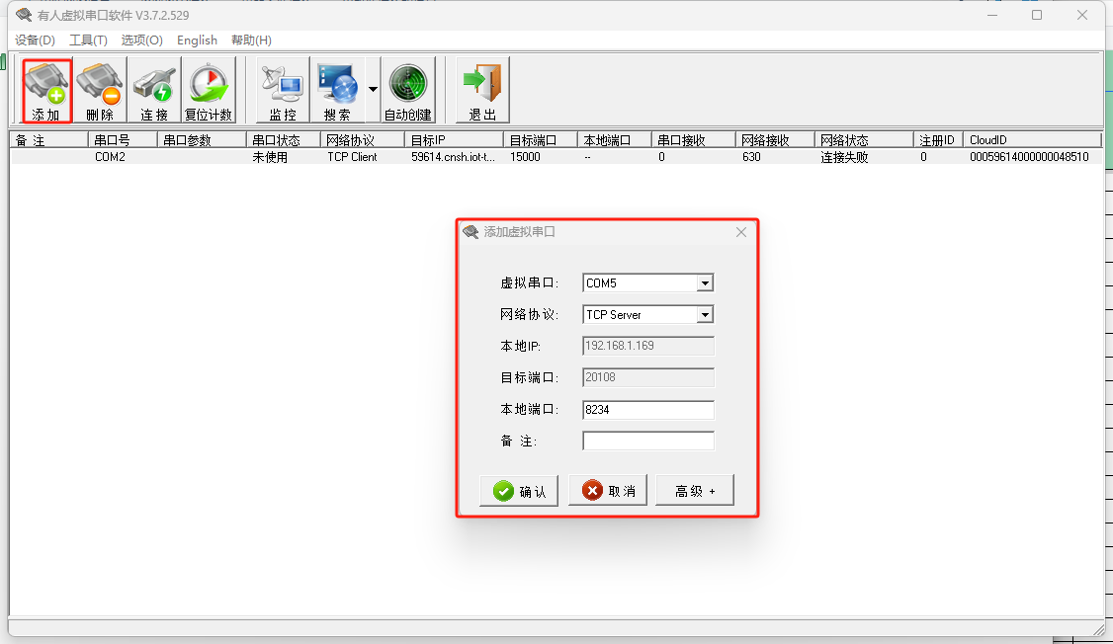Expand 高级 + advanced options

(x=694, y=491)
